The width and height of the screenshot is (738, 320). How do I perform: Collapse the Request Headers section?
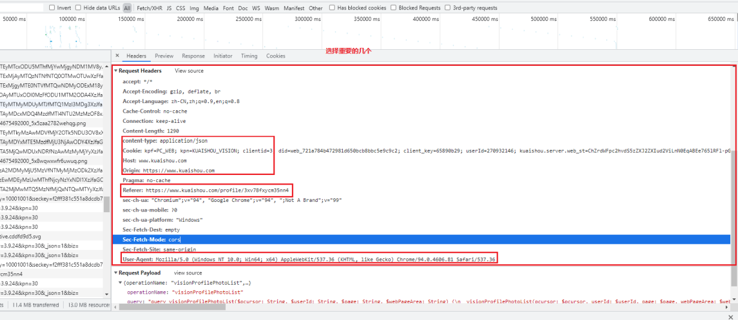(x=116, y=71)
